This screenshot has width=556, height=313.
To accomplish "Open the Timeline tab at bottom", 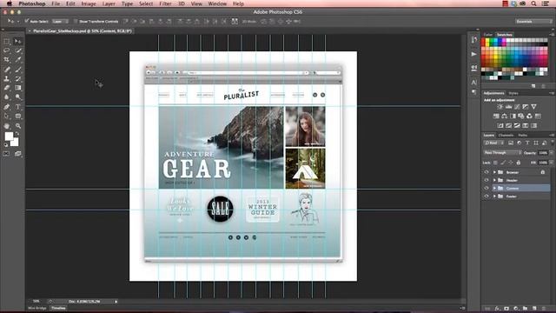I will click(x=58, y=308).
